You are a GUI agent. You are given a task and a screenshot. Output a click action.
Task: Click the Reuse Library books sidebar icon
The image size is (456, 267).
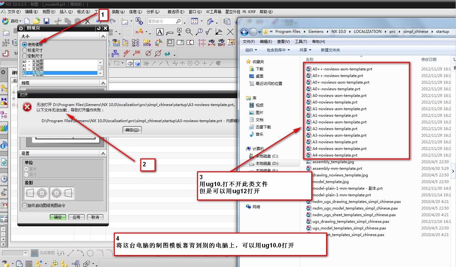click(x=4, y=128)
